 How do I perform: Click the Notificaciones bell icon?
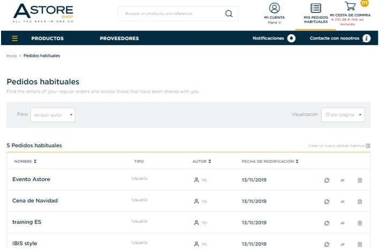(291, 39)
